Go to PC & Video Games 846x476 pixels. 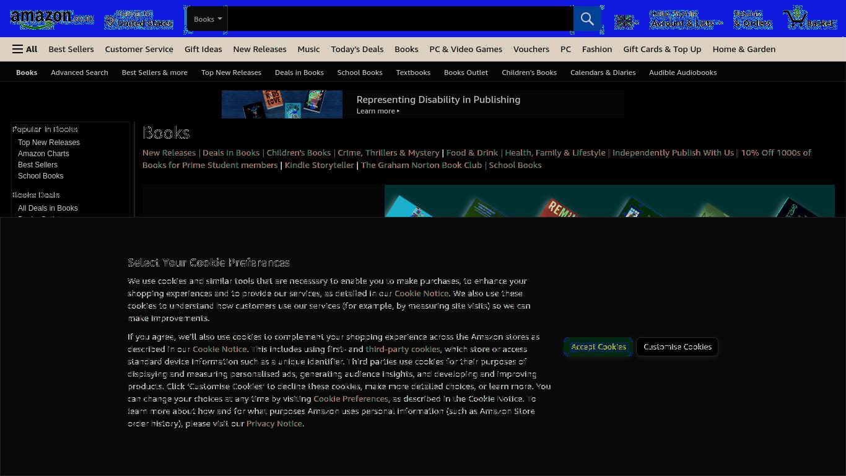coord(466,49)
